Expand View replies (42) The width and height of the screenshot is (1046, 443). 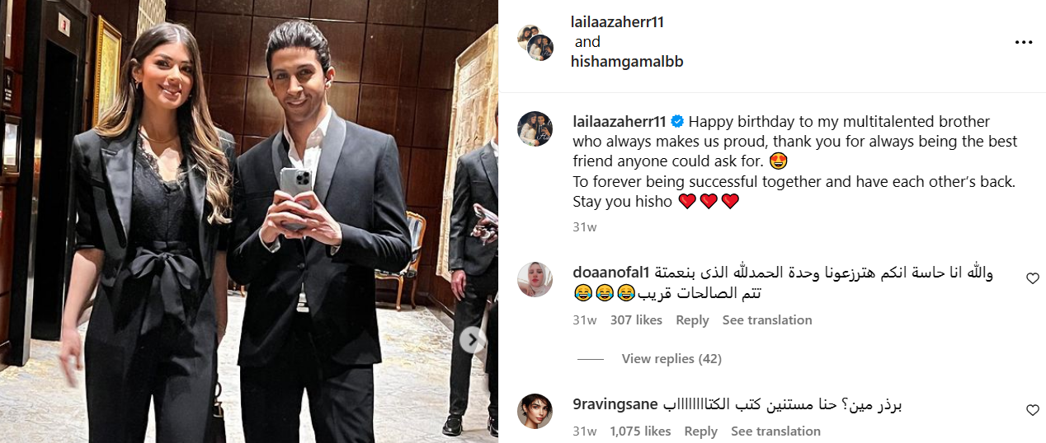tap(671, 359)
